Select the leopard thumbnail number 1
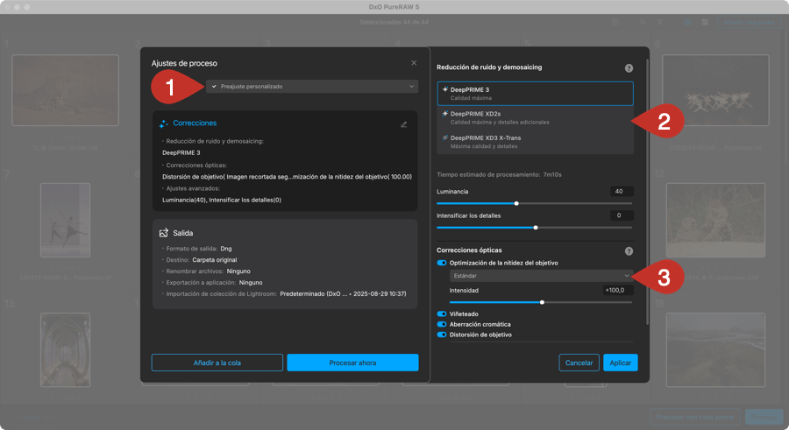This screenshot has width=789, height=430. [x=66, y=90]
